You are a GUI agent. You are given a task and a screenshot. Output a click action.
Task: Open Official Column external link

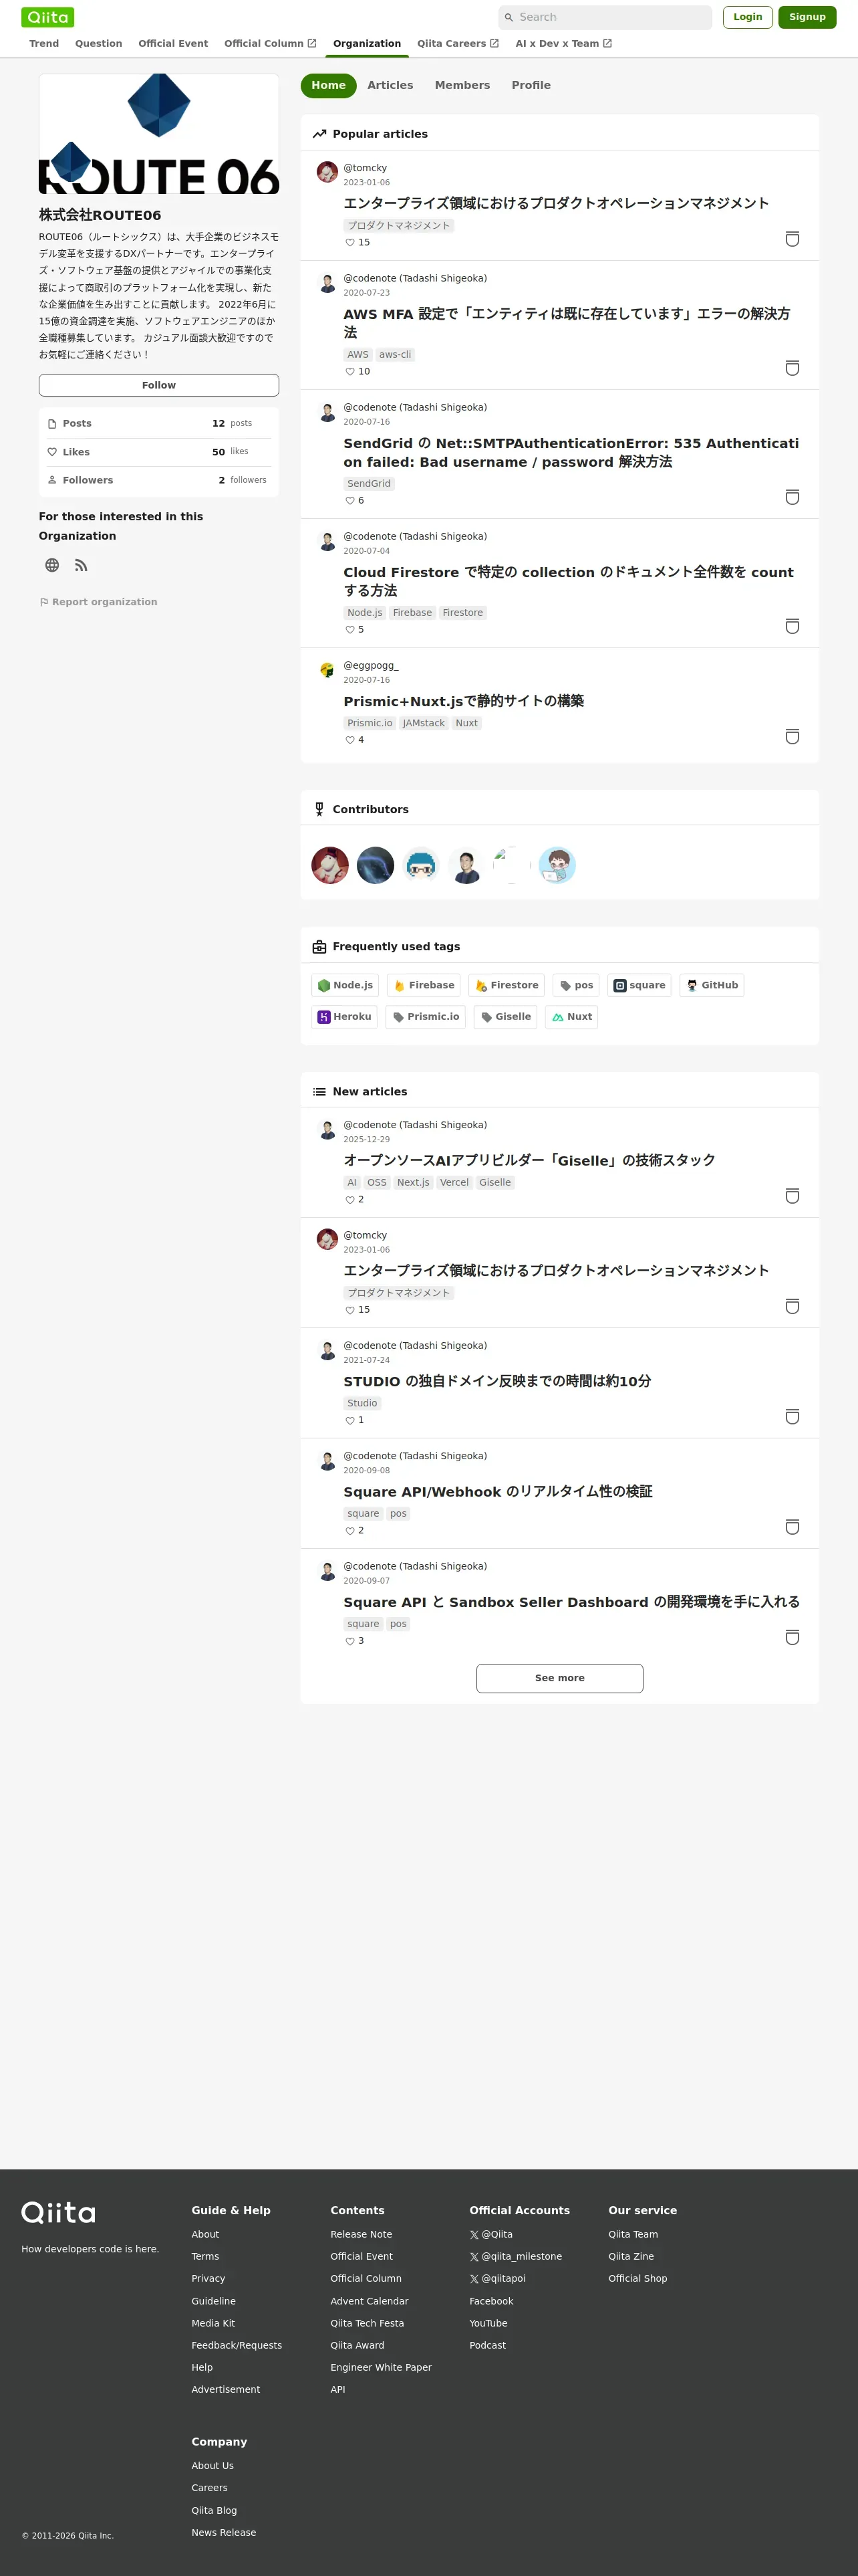[270, 43]
